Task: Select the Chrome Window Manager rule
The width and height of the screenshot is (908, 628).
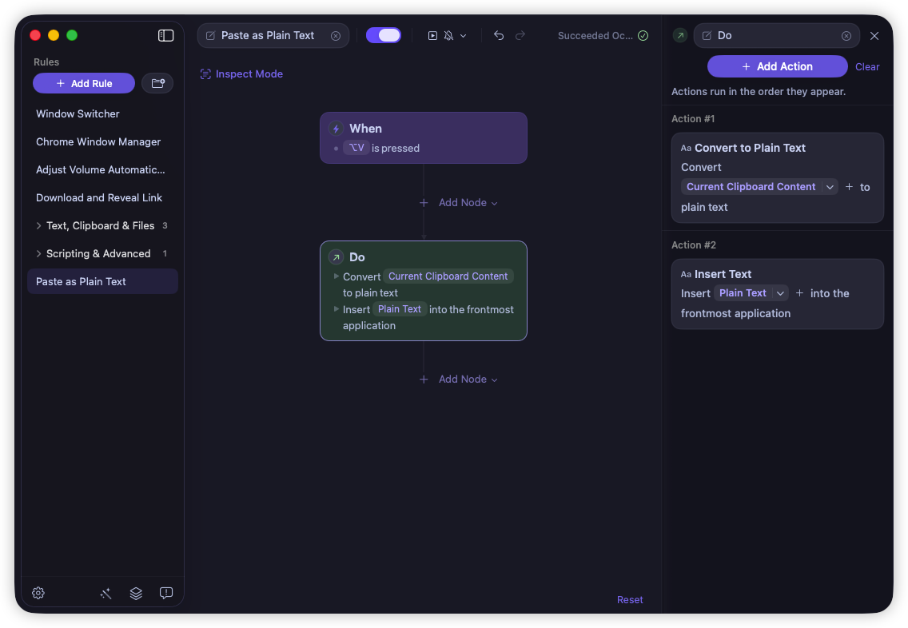Action: (x=102, y=141)
